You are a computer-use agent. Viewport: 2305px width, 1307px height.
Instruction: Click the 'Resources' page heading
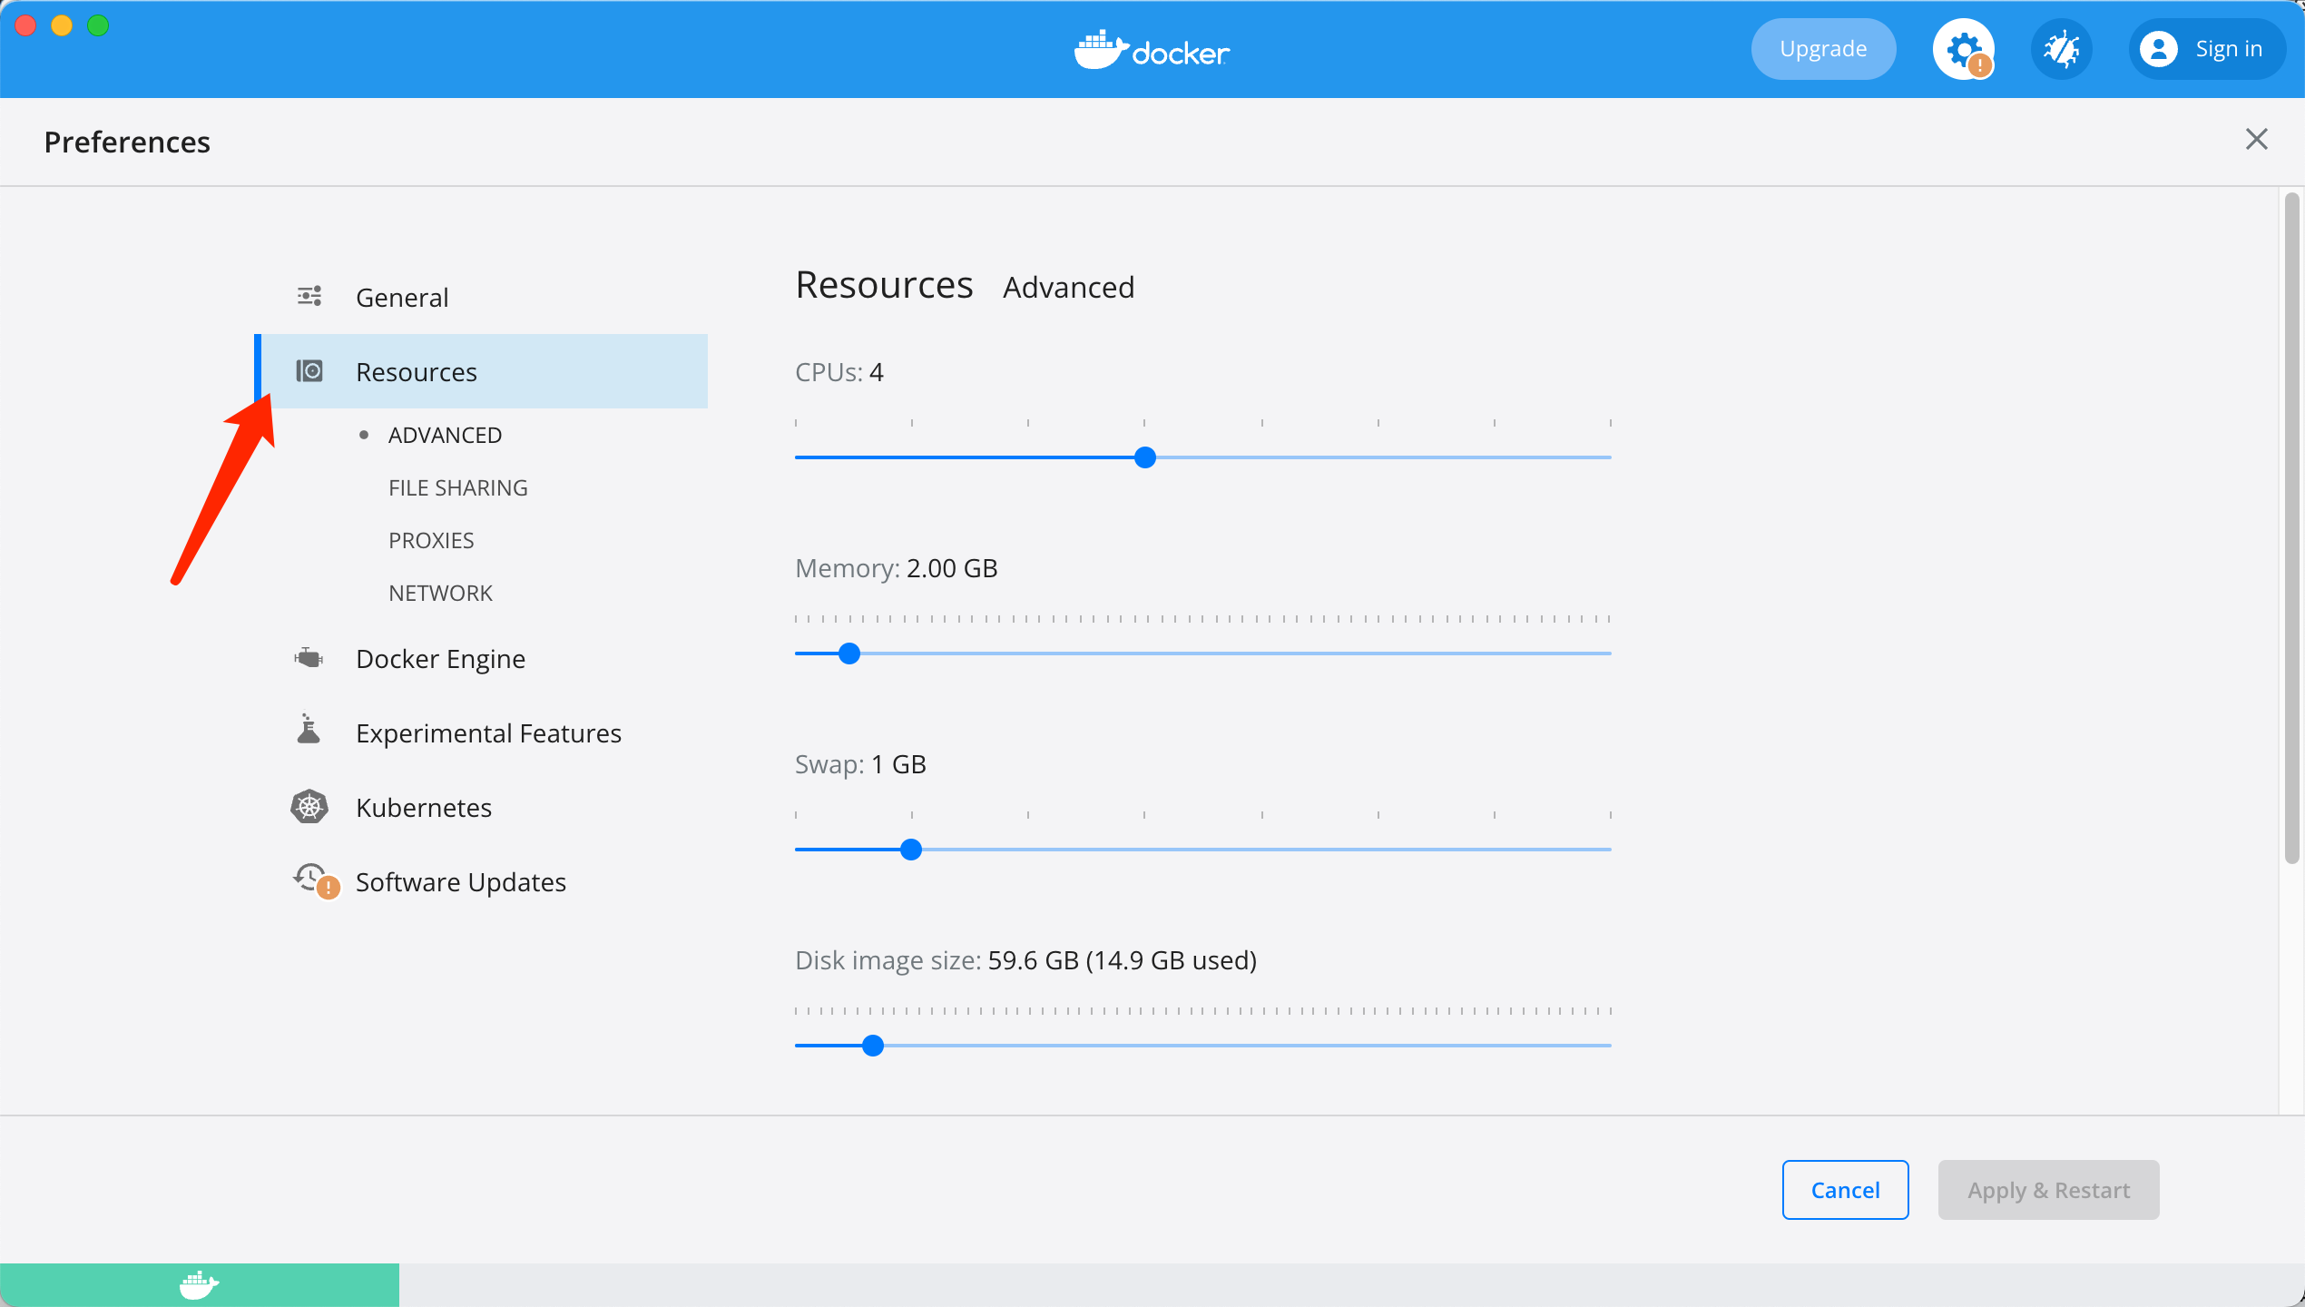point(884,285)
